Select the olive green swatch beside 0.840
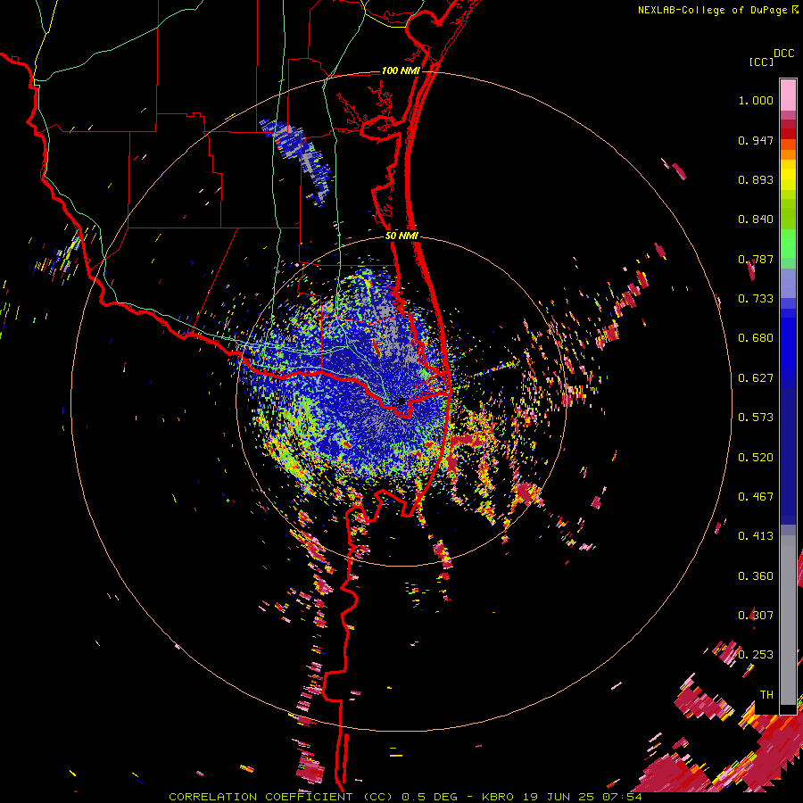 [x=788, y=215]
